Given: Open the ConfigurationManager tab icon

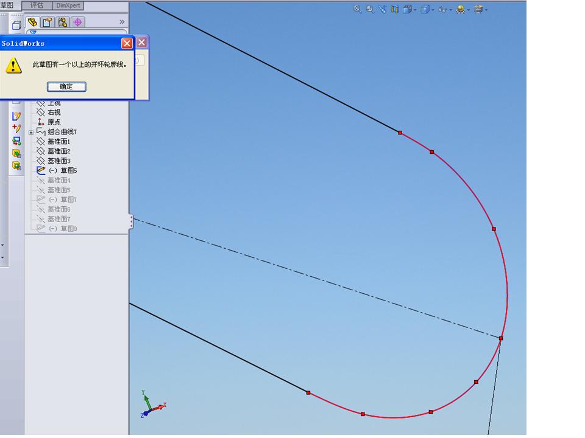Looking at the screenshot, I should tap(63, 23).
